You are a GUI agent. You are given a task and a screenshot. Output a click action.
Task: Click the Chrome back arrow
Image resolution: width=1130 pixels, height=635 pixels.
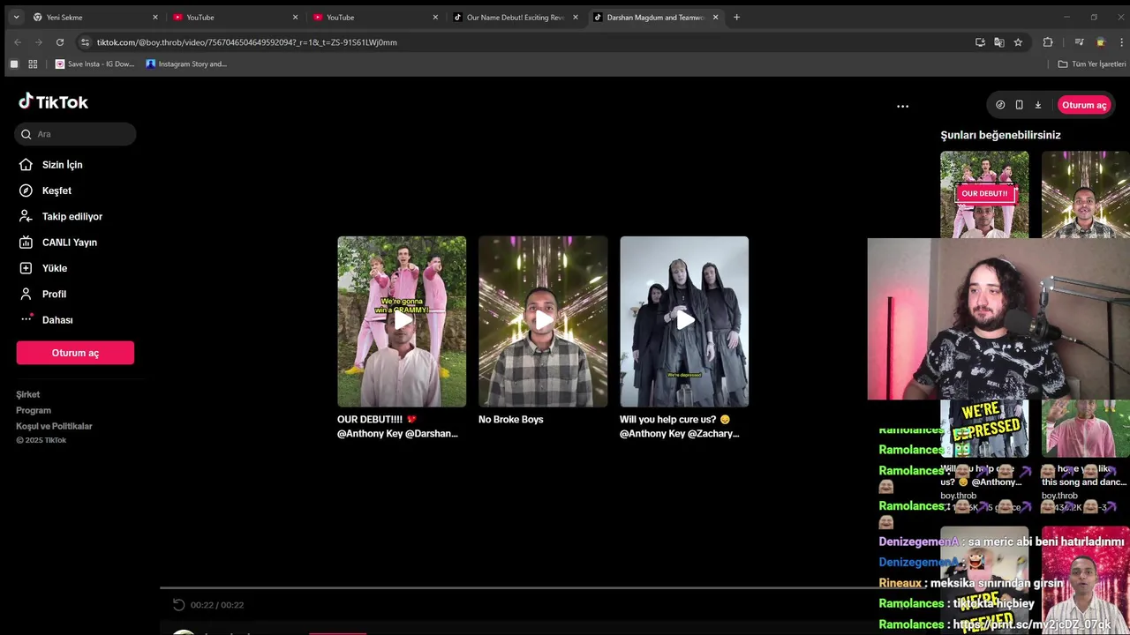click(18, 42)
